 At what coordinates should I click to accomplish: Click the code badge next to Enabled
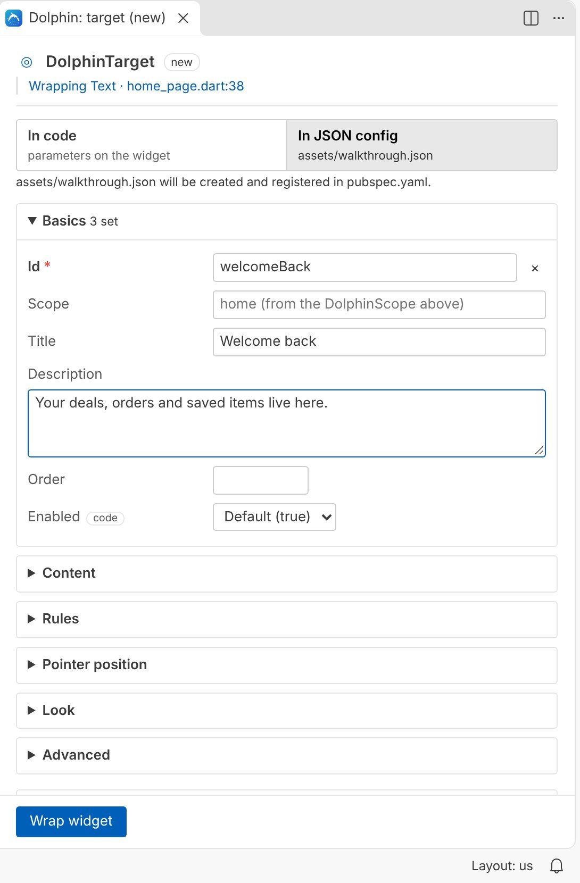point(105,518)
